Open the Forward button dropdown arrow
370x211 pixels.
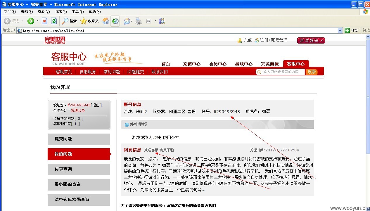pyautogui.click(x=37, y=21)
